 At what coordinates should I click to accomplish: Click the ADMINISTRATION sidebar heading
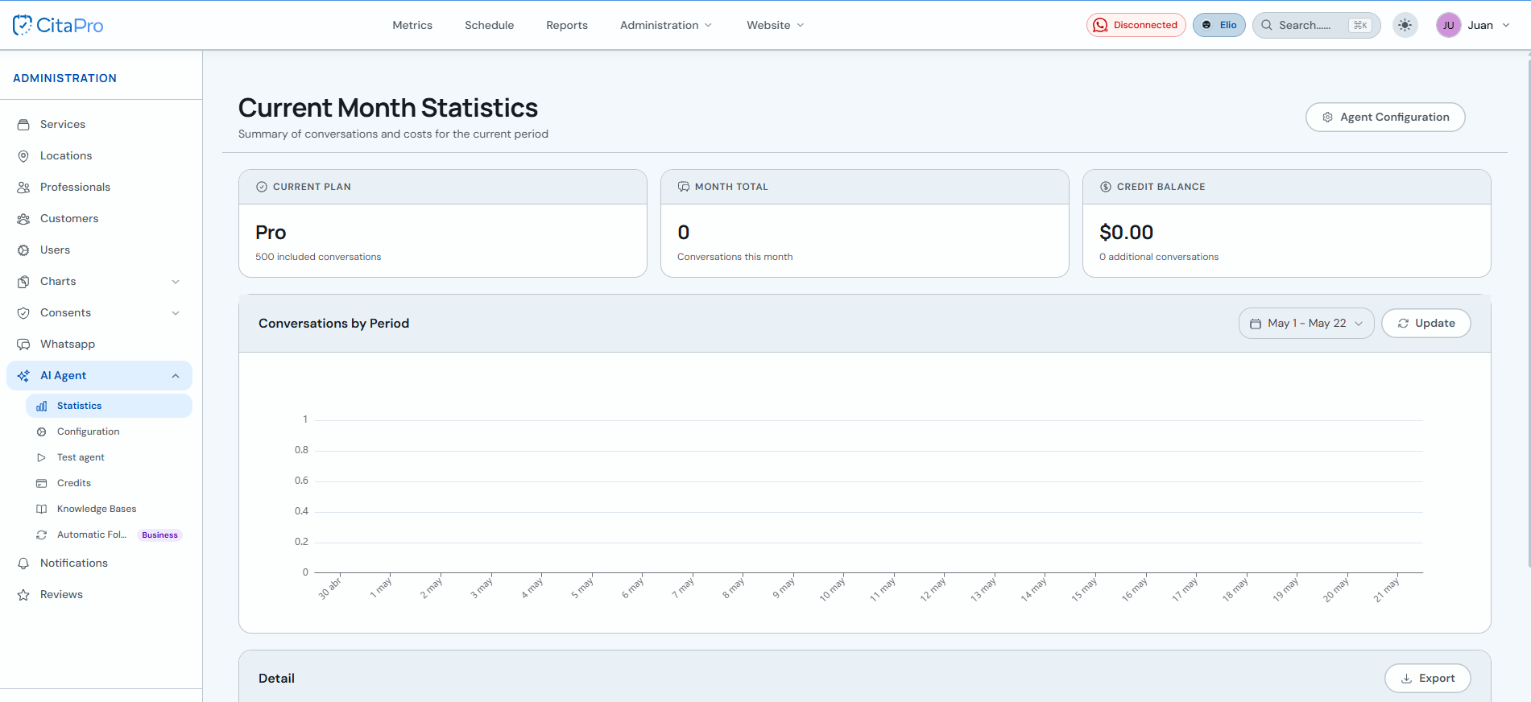click(x=64, y=78)
